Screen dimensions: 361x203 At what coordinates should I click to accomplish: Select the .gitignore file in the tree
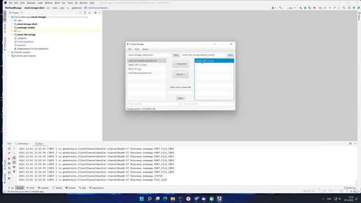pyautogui.click(x=22, y=38)
